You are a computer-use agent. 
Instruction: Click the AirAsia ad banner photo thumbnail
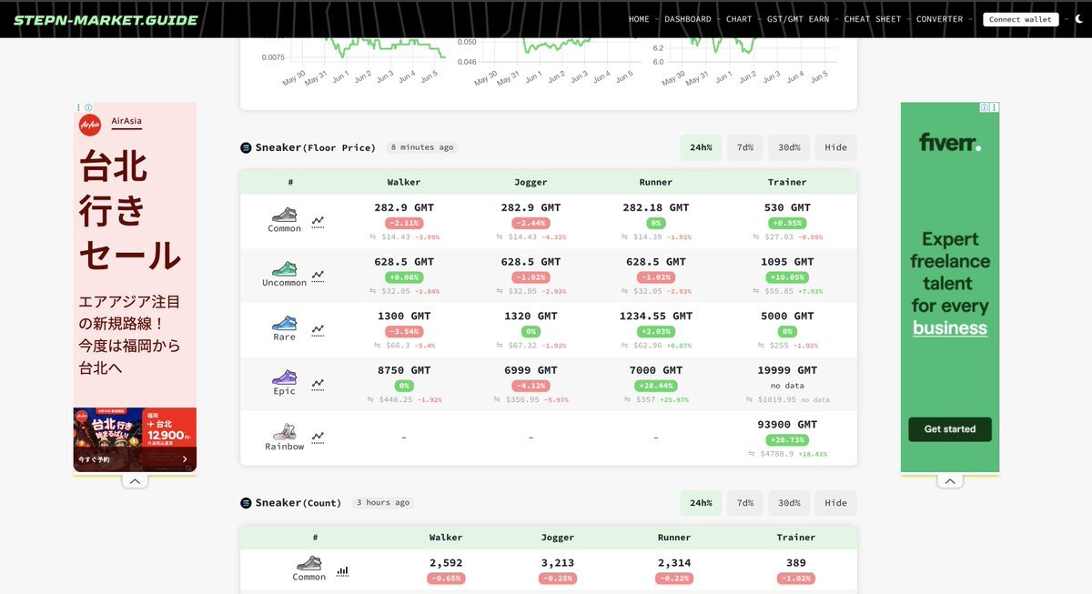[x=135, y=440]
